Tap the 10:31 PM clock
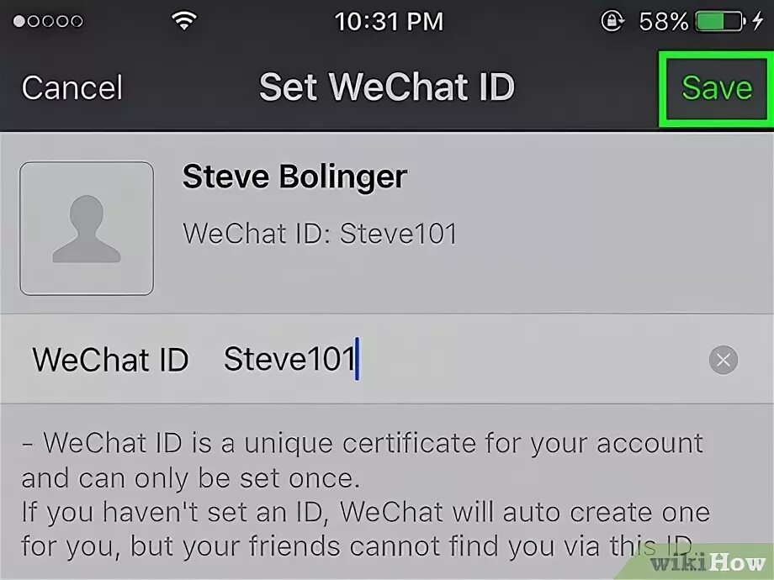The image size is (774, 580). click(389, 22)
